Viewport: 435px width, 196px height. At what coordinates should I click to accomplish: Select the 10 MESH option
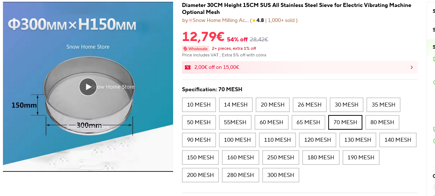pos(199,105)
